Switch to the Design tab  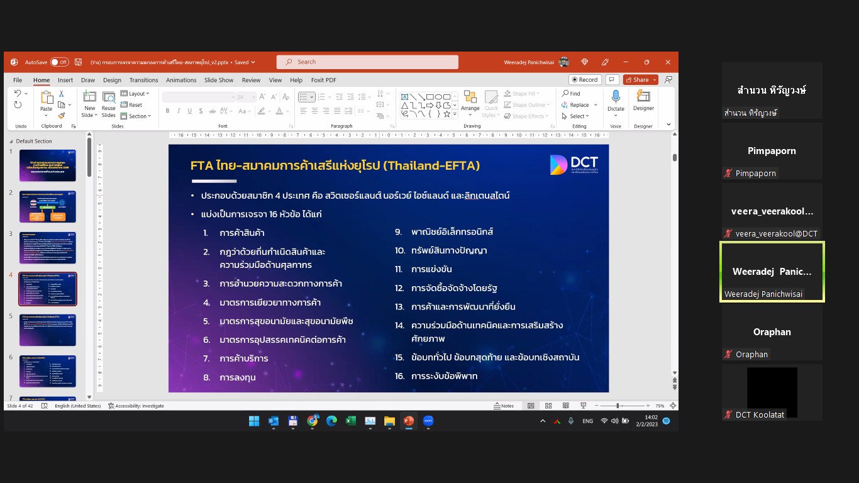[x=112, y=80]
